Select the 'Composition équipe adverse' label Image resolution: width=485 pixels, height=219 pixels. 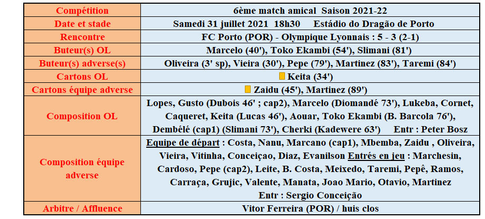[x=82, y=168]
